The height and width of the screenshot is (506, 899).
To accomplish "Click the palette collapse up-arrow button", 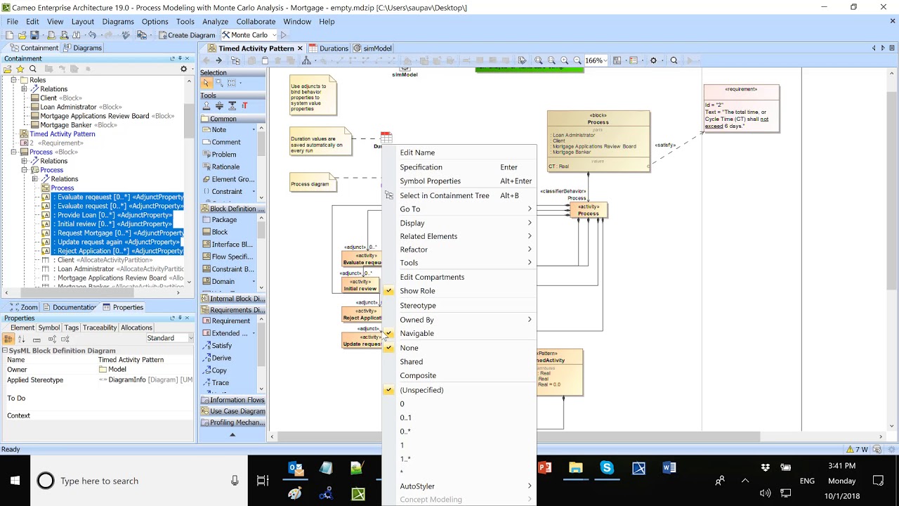I will point(232,434).
